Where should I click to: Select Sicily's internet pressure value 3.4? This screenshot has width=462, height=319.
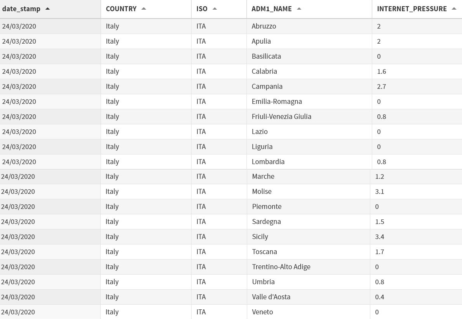tap(379, 237)
